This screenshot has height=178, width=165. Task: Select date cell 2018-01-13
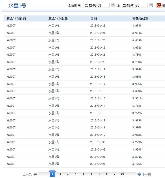click(x=98, y=113)
